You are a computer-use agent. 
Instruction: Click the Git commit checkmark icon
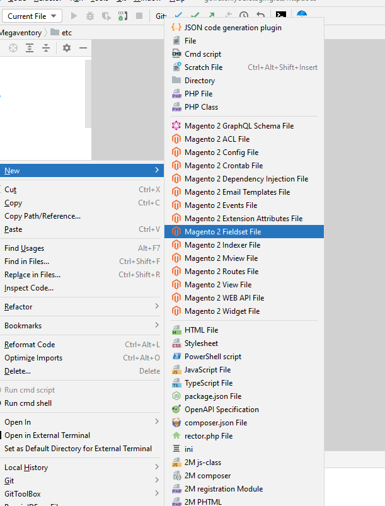[x=195, y=15]
